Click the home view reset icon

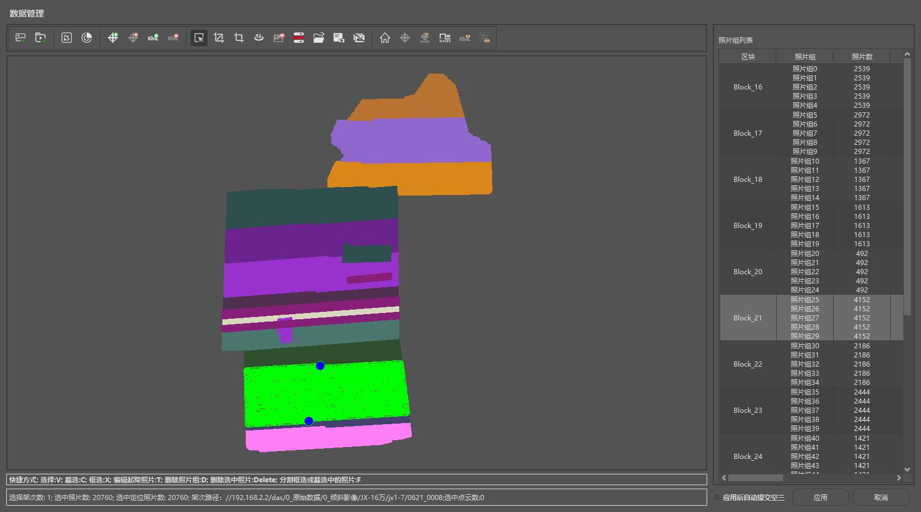385,38
